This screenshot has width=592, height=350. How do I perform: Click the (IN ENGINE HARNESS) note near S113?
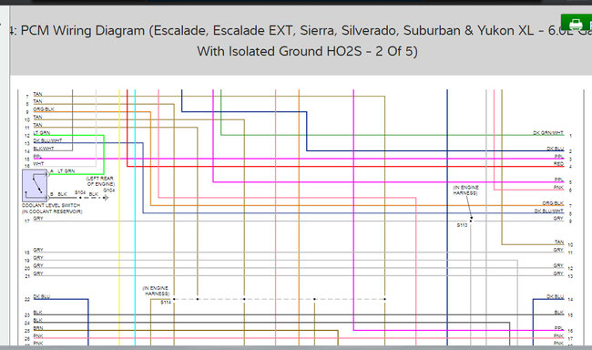465,190
